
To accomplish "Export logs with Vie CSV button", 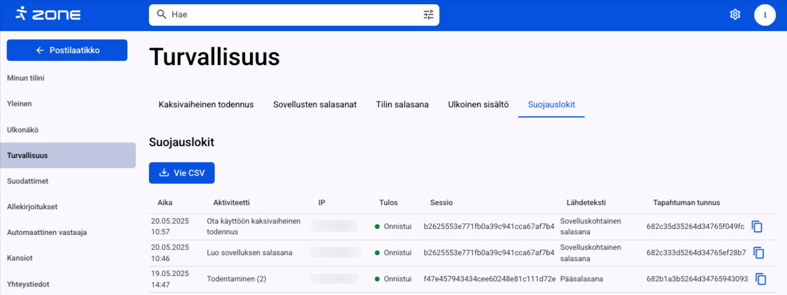I will click(x=182, y=173).
